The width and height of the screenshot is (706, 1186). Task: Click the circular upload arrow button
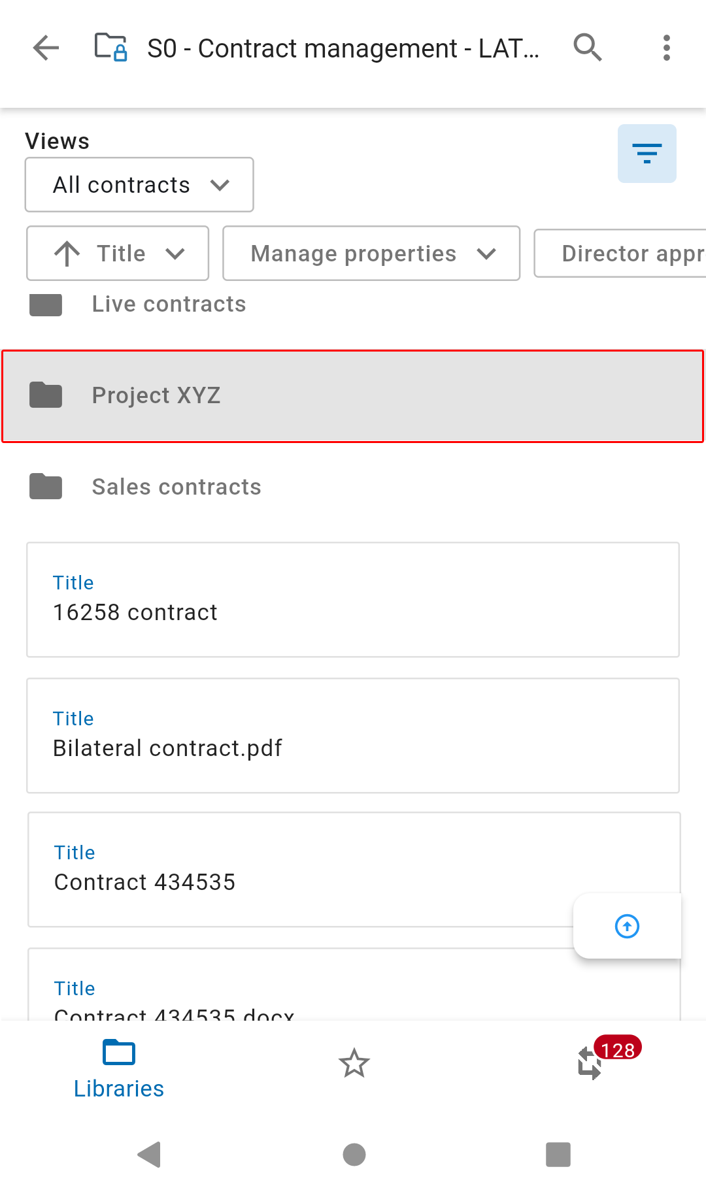tap(627, 926)
